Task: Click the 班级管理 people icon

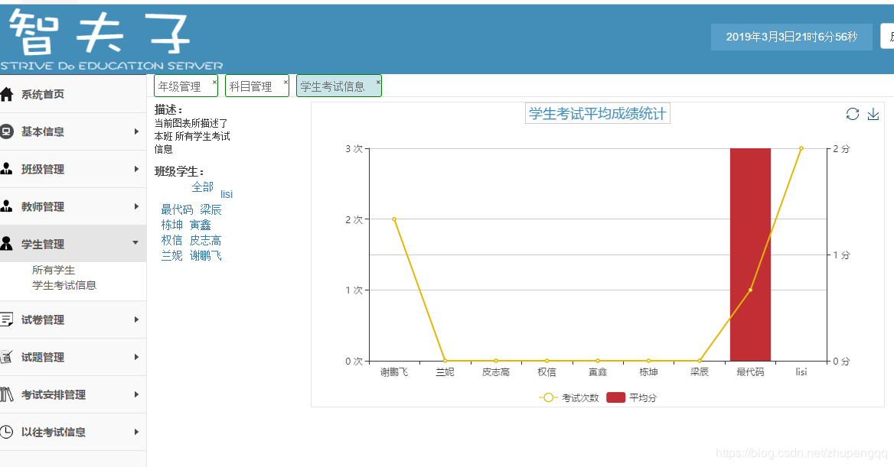Action: [x=7, y=169]
